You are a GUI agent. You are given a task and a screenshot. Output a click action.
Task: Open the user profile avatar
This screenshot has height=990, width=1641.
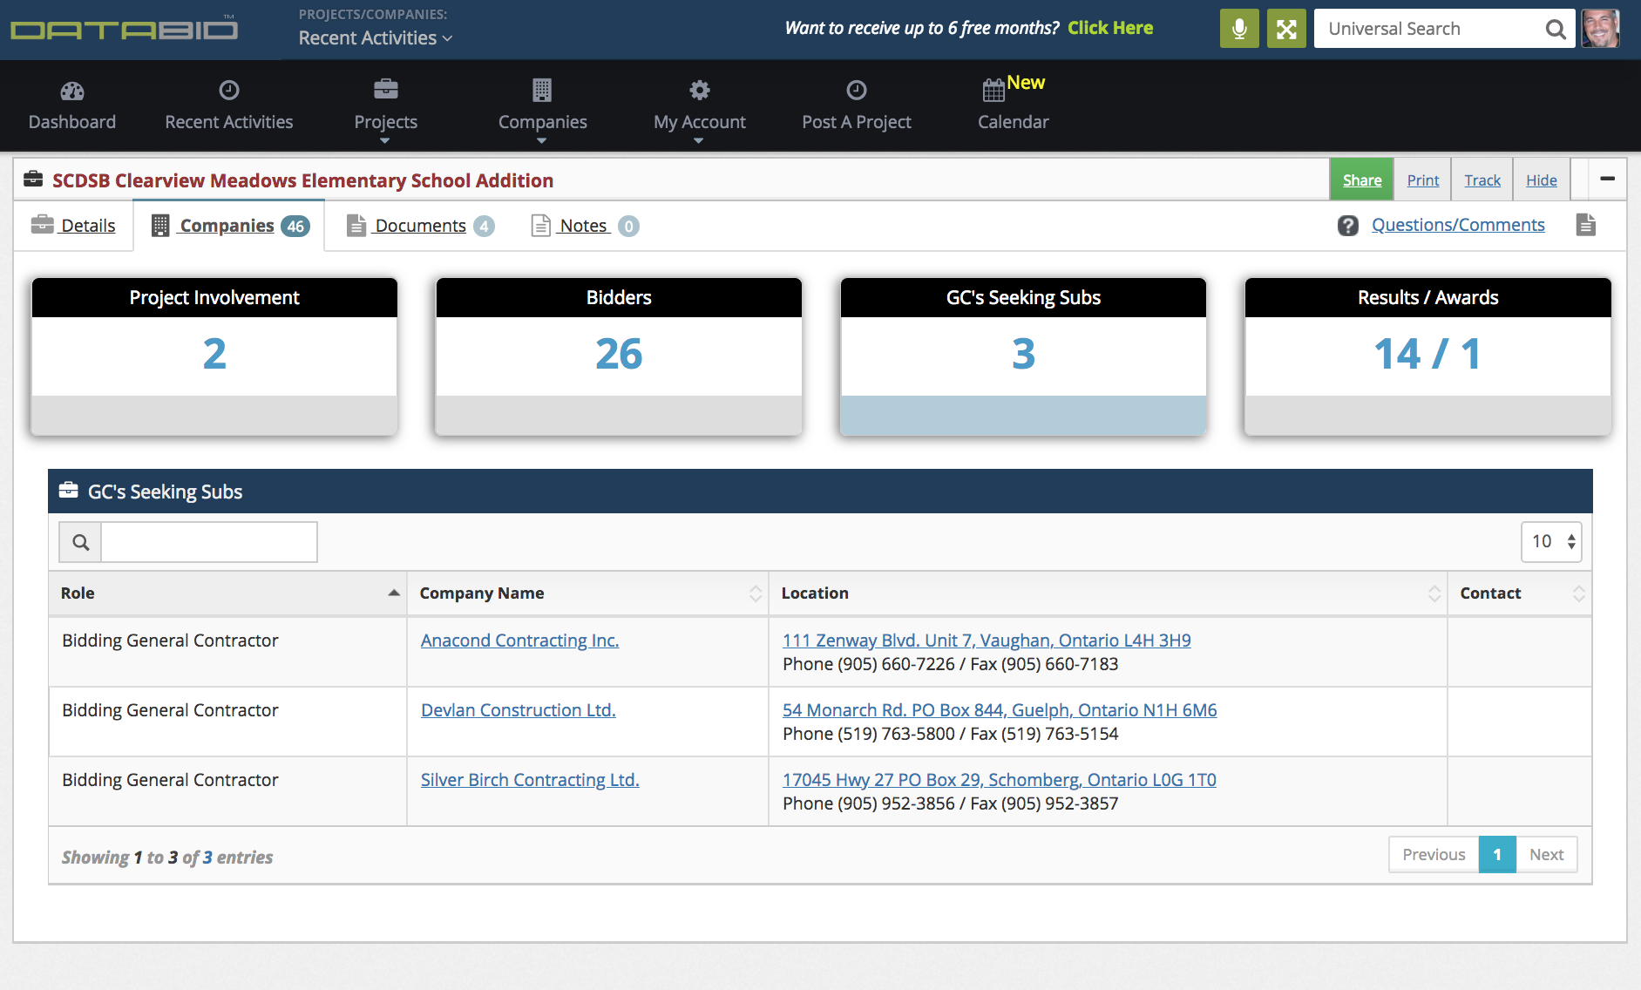coord(1601,29)
